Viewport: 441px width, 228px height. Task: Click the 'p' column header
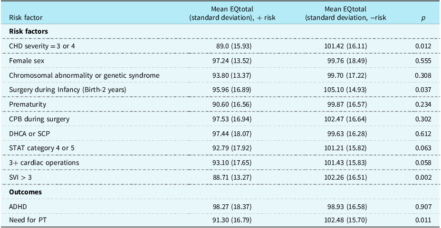click(x=423, y=18)
